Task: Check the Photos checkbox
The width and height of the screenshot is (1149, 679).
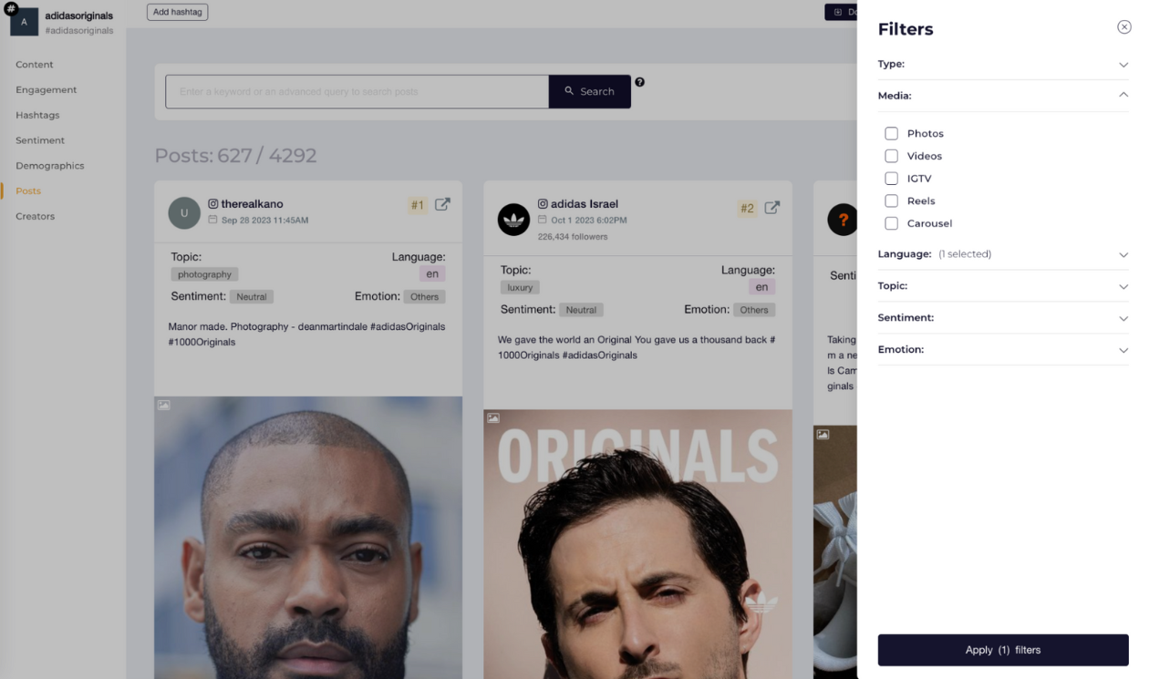Action: coord(891,133)
